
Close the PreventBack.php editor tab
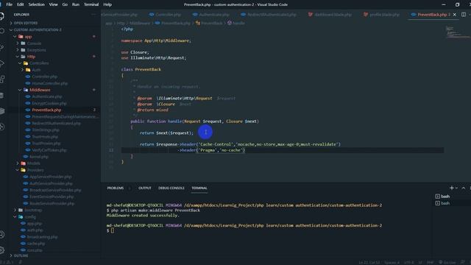455,15
